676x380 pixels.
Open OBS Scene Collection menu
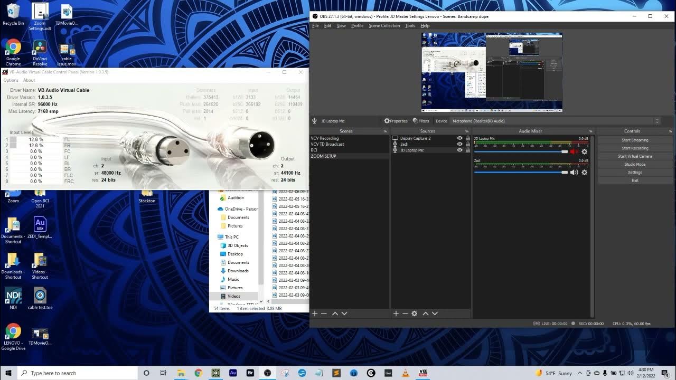click(384, 25)
